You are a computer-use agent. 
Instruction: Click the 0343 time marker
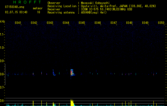click(50, 23)
